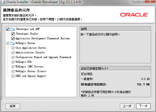Screen dimensions: 156x112
Task: Click the WebLogic Server Clients checkbox
Action: [x=13, y=71]
